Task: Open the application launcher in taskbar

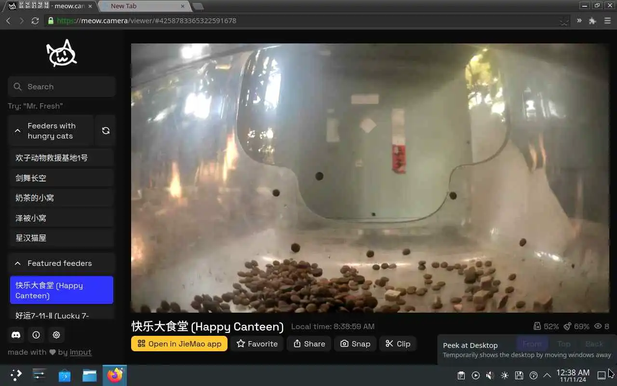Action: (16, 375)
